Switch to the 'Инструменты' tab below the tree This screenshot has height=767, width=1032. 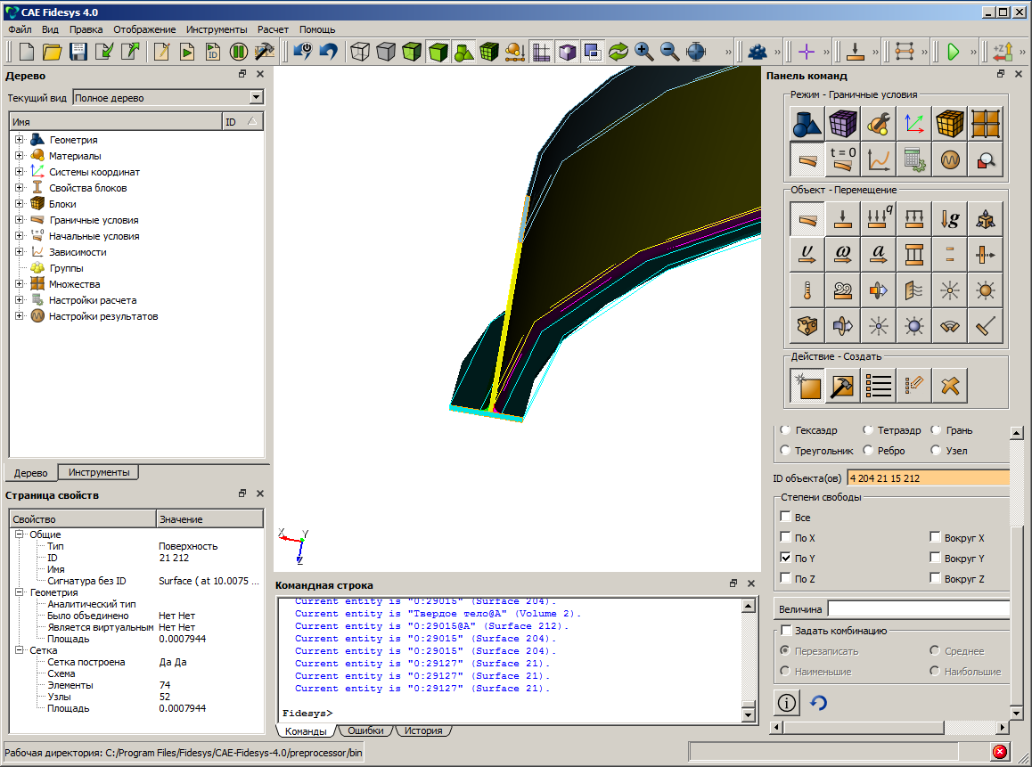point(99,472)
